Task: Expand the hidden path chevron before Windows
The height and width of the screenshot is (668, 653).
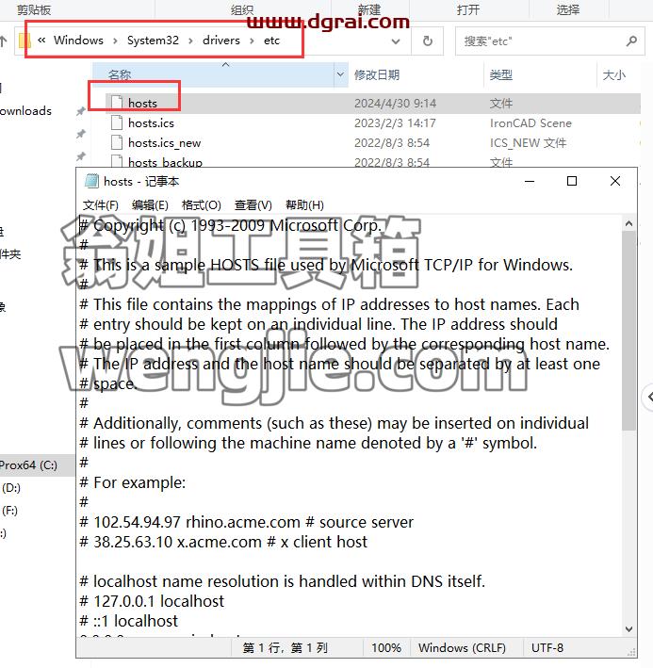Action: click(x=41, y=41)
